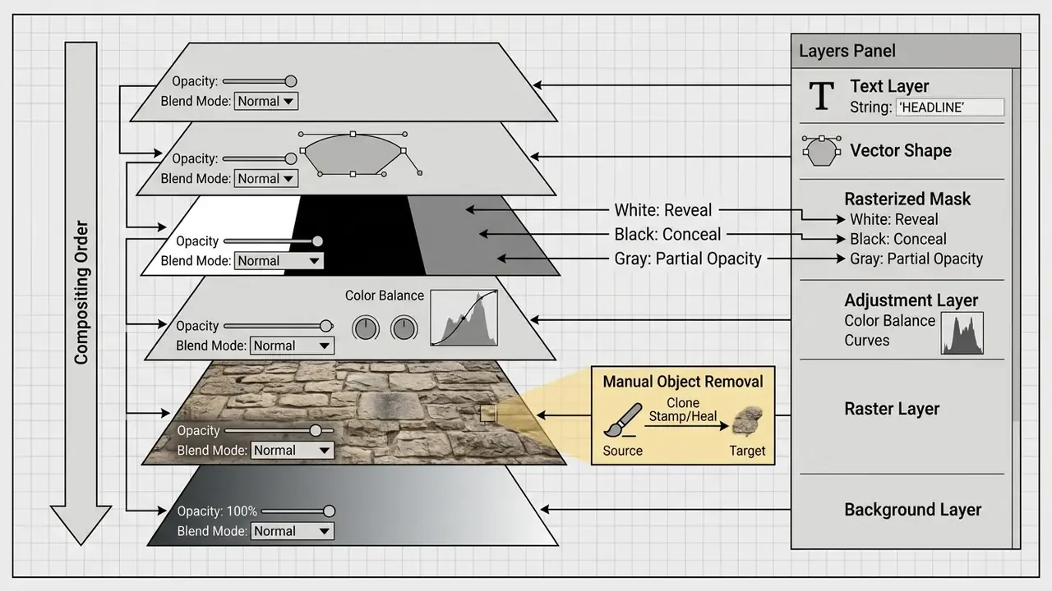The width and height of the screenshot is (1052, 591).
Task: Open Blend Mode dropdown on text layer
Action: (x=266, y=102)
